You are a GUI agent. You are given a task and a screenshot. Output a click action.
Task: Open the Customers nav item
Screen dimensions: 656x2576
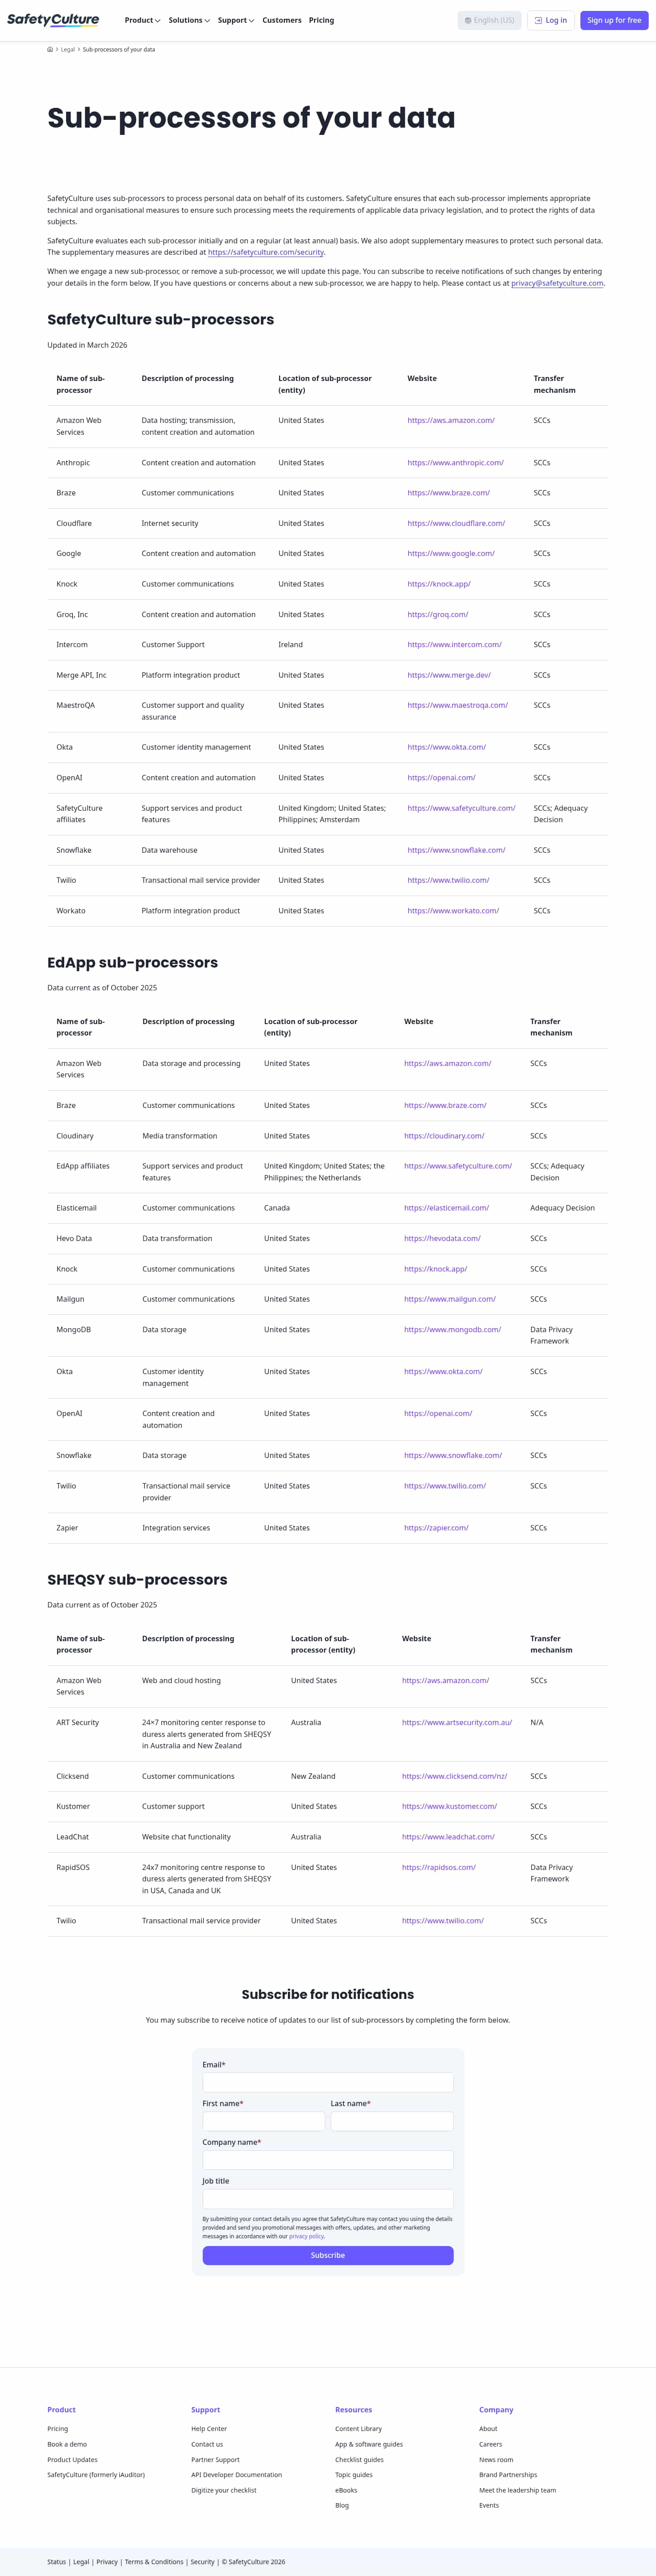[x=282, y=20]
